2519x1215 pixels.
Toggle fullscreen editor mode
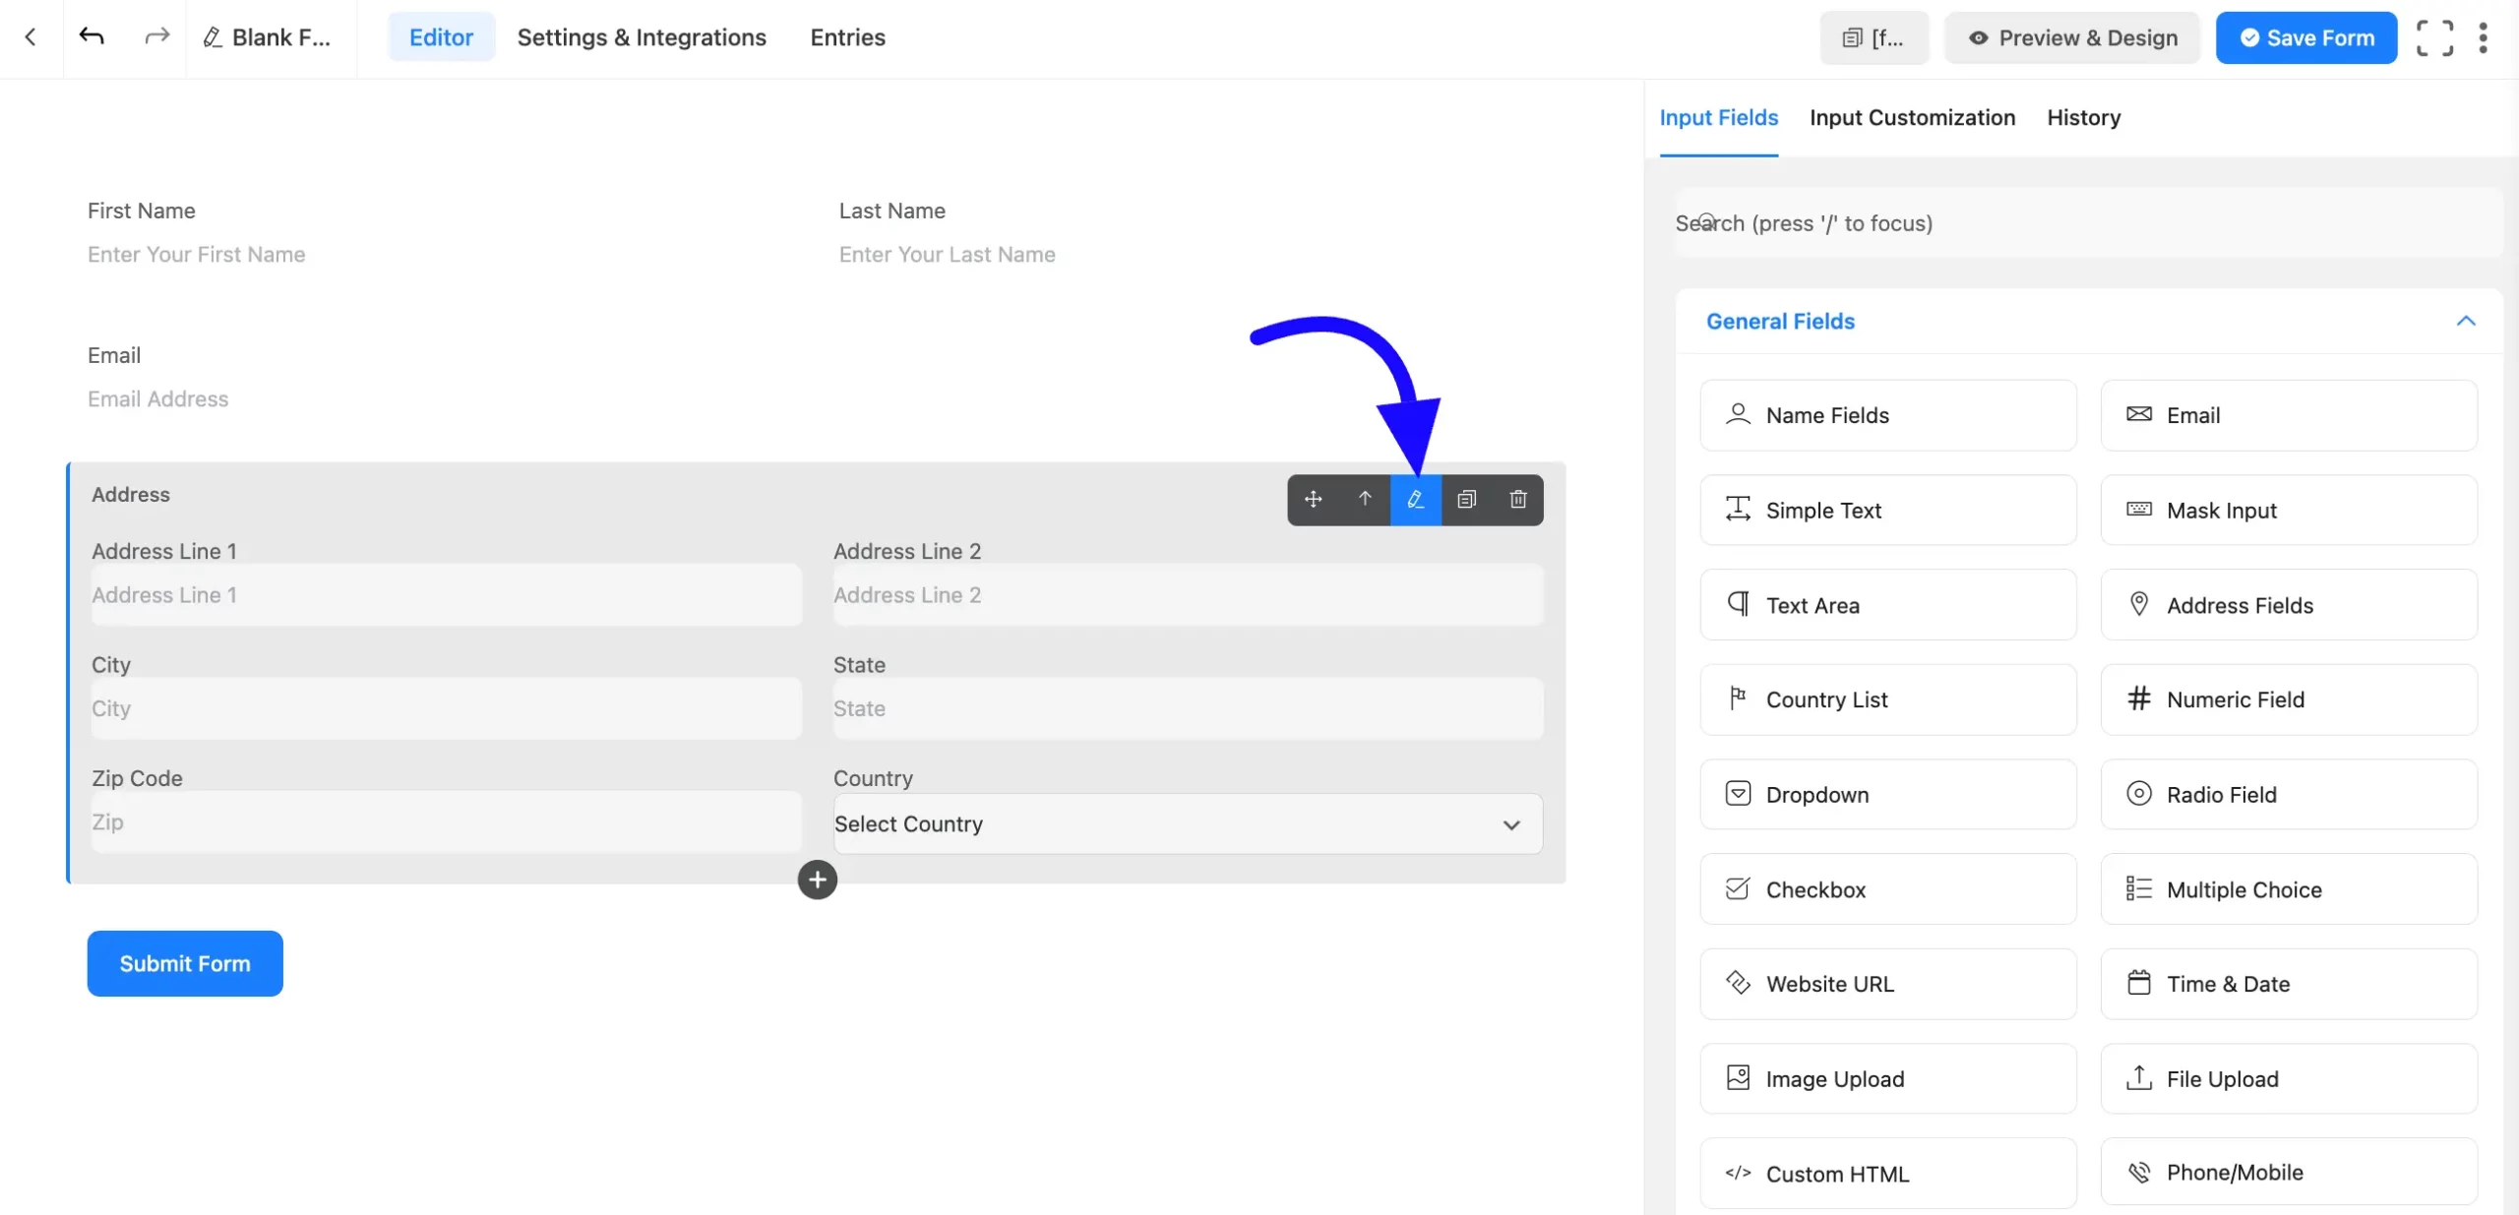(x=2434, y=37)
